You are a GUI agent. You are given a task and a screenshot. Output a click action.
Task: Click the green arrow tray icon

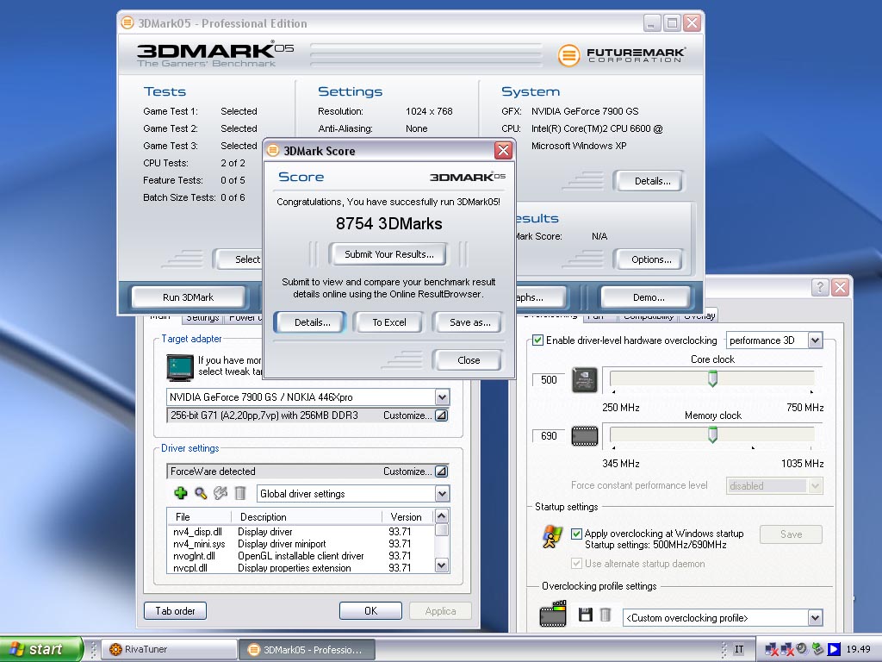(x=818, y=649)
